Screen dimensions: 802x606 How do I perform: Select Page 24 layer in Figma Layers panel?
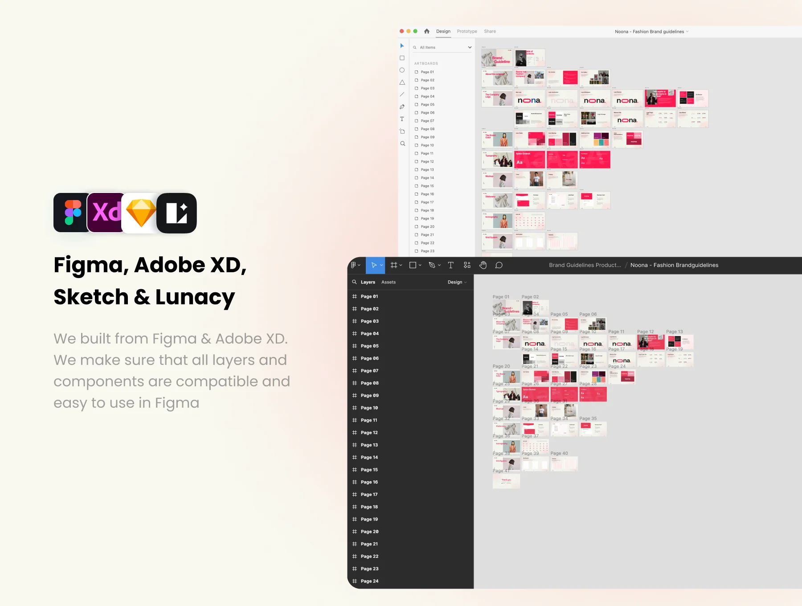click(410, 581)
